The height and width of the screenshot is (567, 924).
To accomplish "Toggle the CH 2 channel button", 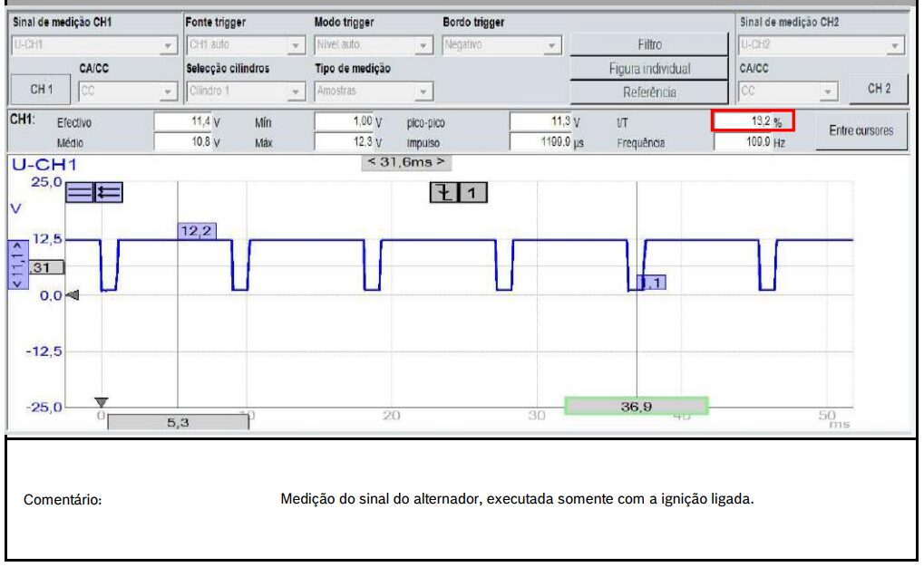I will click(878, 89).
